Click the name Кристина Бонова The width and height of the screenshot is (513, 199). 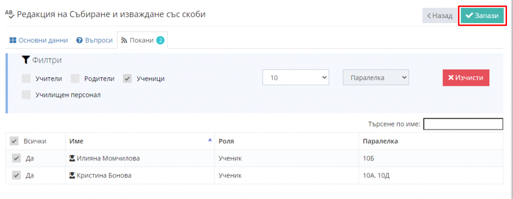(x=104, y=175)
